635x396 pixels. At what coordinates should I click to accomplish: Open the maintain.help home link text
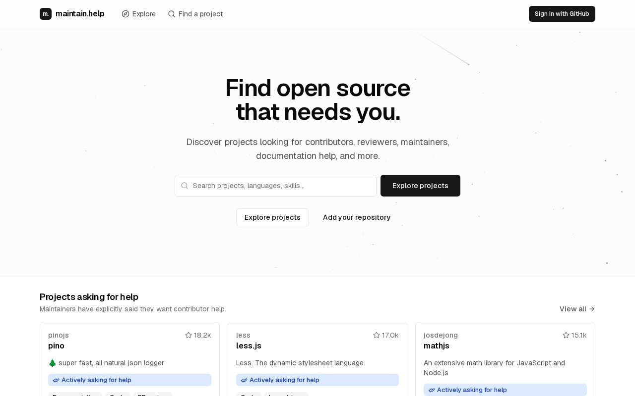80,14
